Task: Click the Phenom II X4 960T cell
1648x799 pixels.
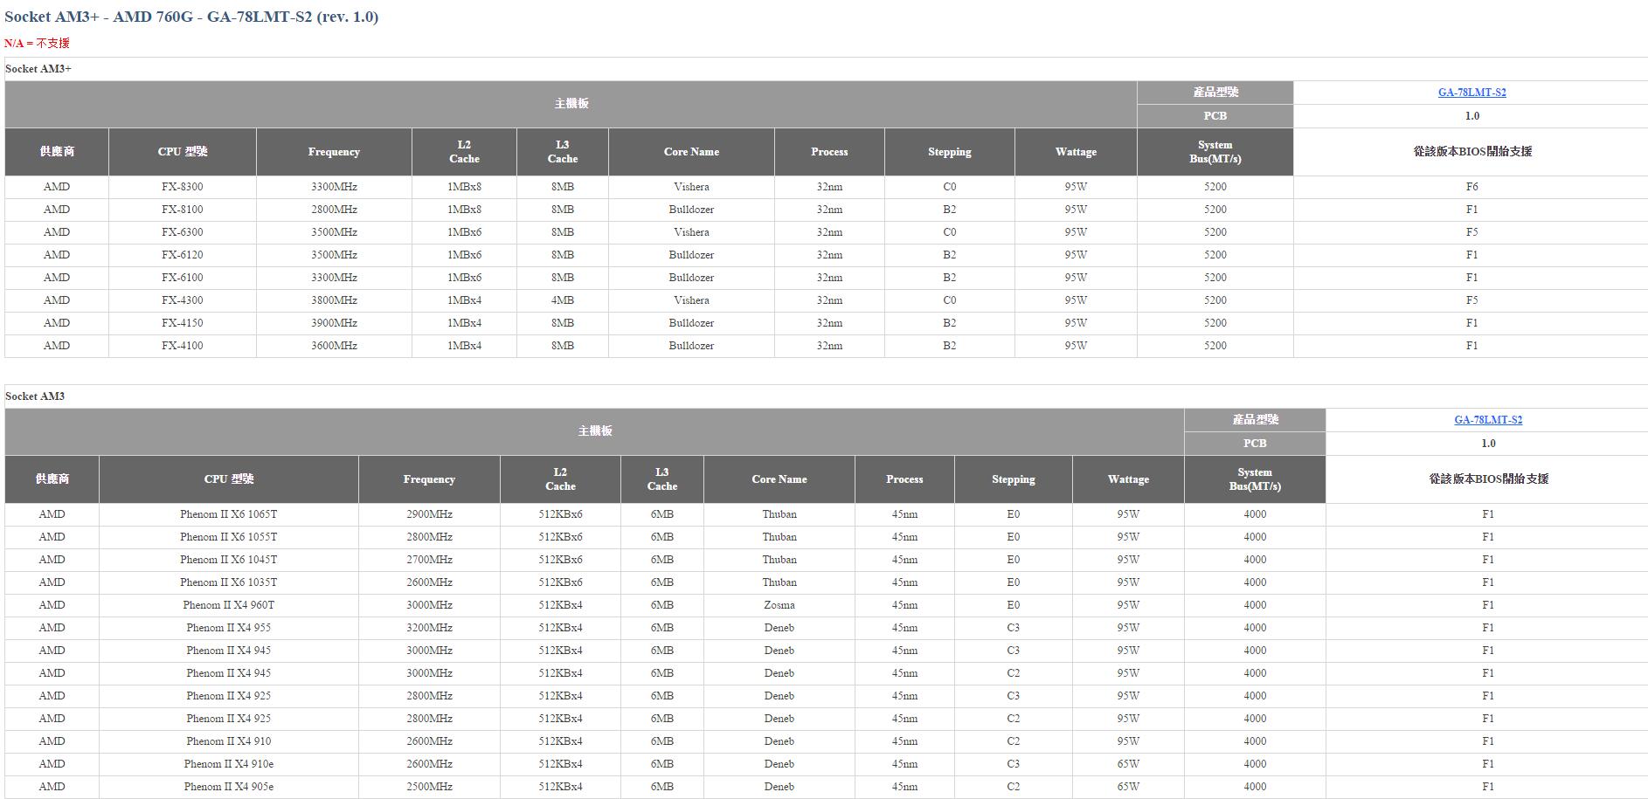Action: [x=229, y=605]
